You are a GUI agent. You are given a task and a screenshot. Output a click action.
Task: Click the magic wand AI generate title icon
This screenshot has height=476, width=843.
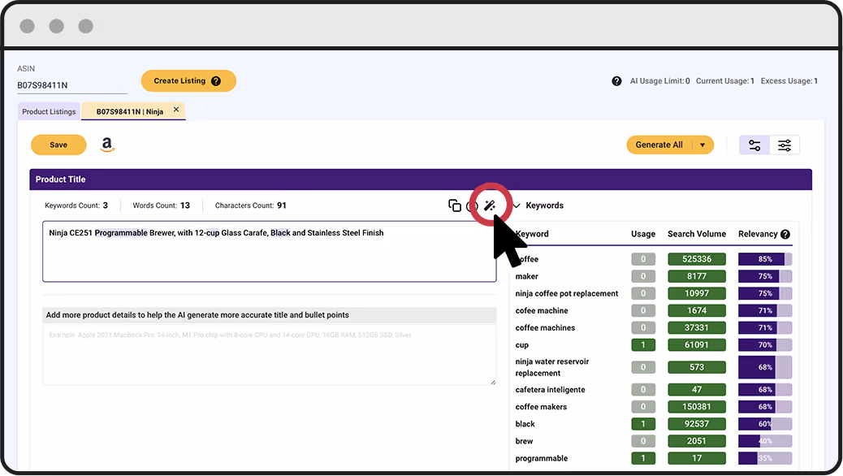(x=489, y=206)
